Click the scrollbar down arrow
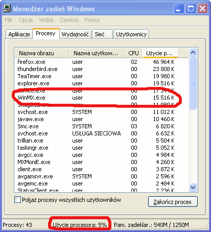The image size is (211, 232). click(193, 187)
